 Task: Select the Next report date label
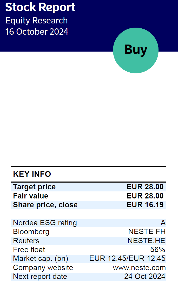(x=40, y=277)
